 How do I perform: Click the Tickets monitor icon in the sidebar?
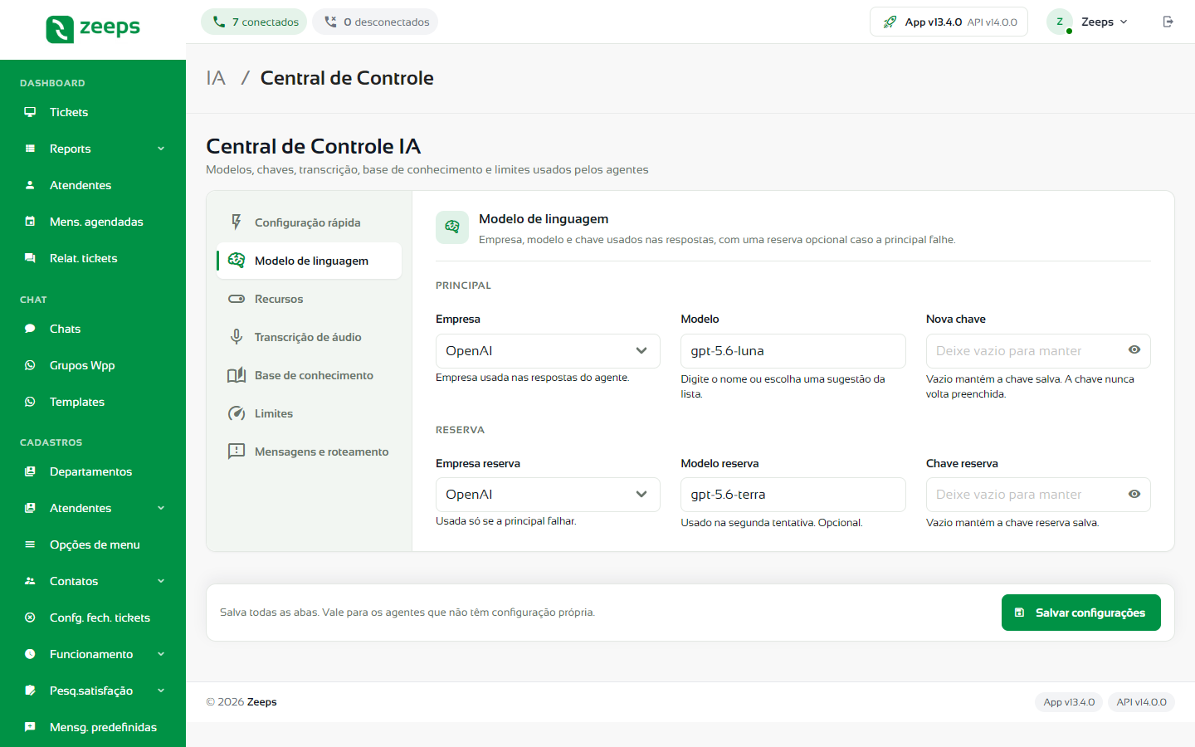[x=30, y=112]
